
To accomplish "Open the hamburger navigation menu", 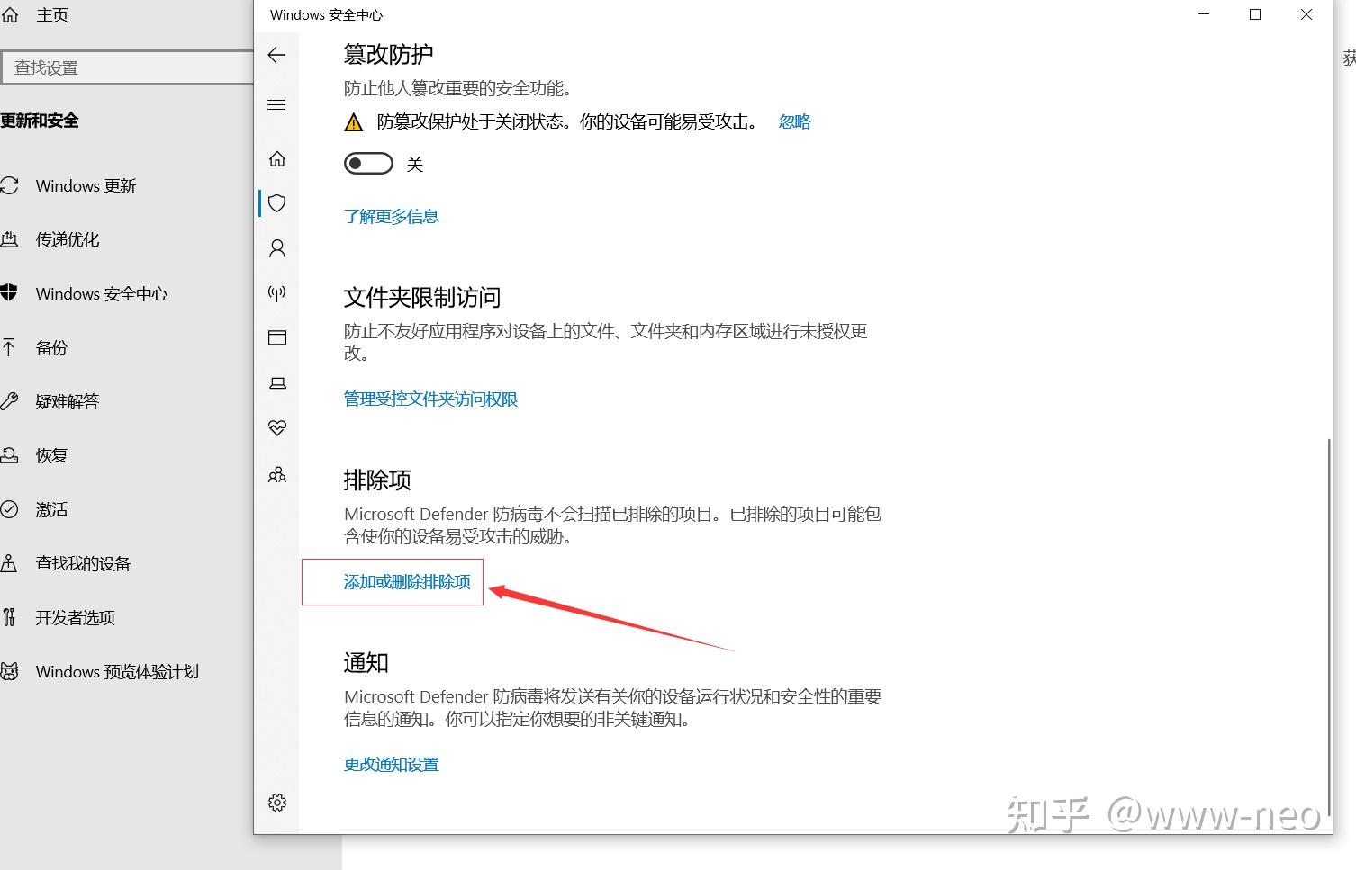I will (x=276, y=105).
